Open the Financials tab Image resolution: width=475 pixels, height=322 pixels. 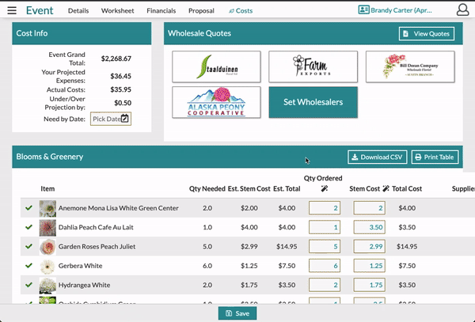pyautogui.click(x=161, y=10)
